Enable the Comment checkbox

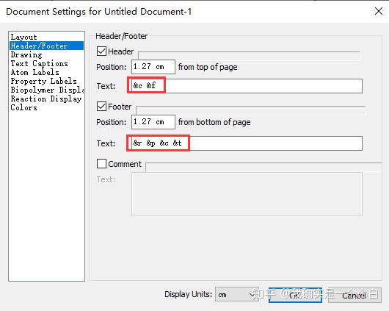101,164
